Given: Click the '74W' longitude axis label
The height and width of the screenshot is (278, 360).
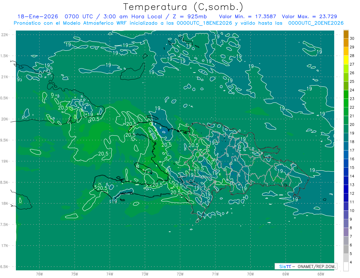Looking at the screenshot, I should click(x=110, y=274).
